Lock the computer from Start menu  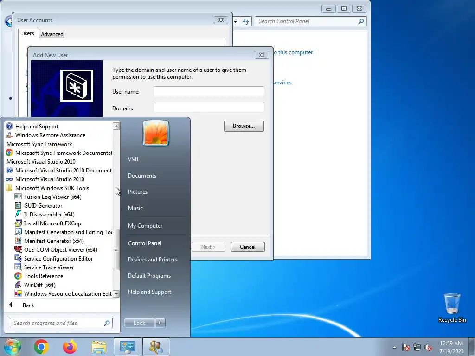pos(139,323)
